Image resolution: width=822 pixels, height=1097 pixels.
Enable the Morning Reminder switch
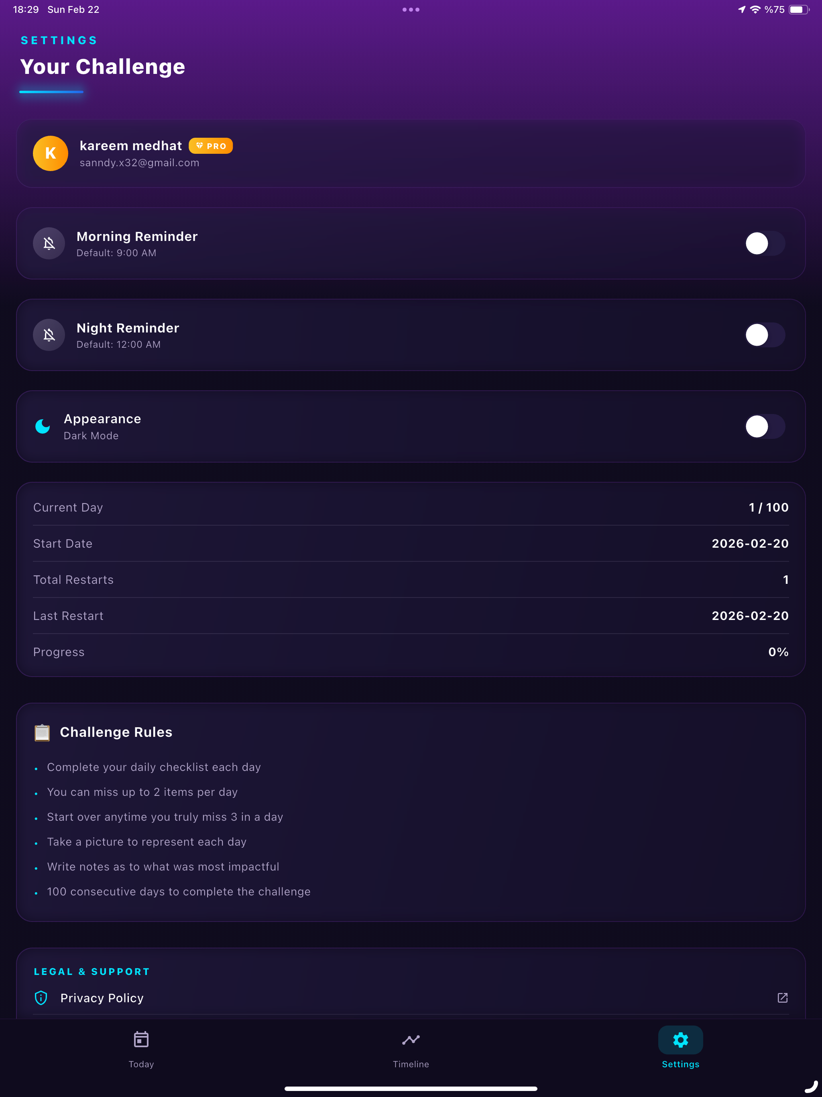tap(765, 243)
